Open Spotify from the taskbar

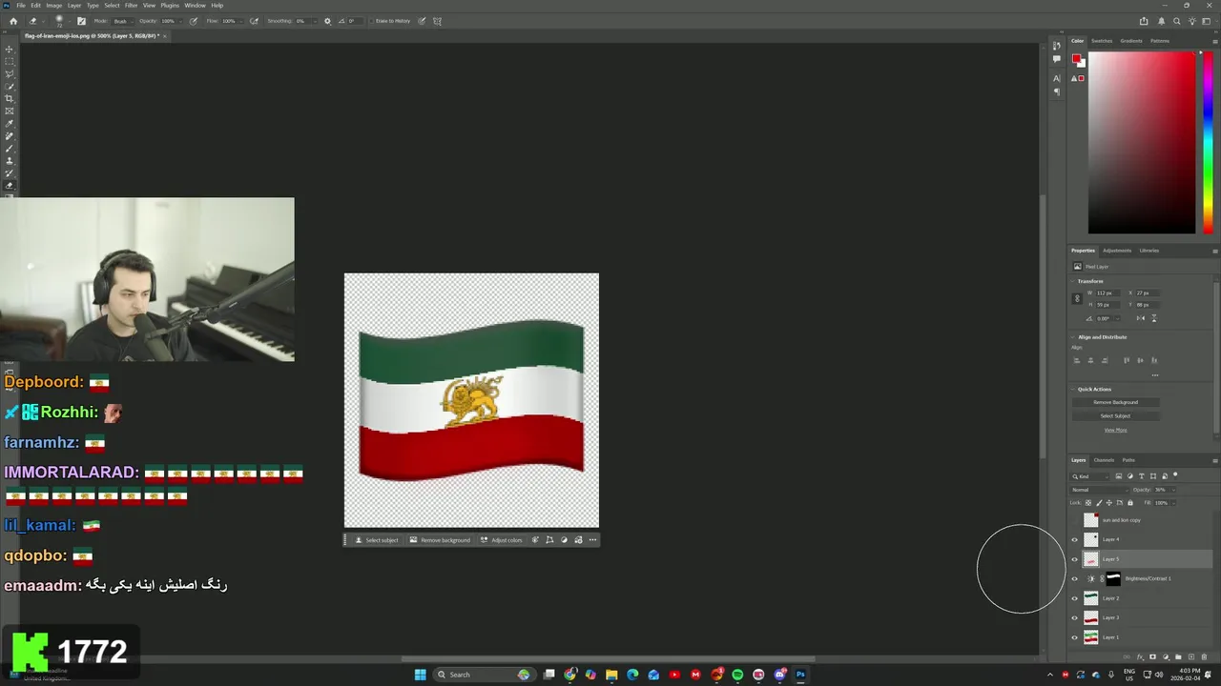pyautogui.click(x=737, y=675)
